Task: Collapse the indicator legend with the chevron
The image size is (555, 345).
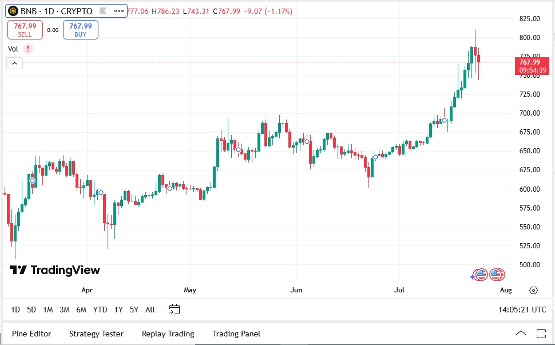Action: pos(14,64)
